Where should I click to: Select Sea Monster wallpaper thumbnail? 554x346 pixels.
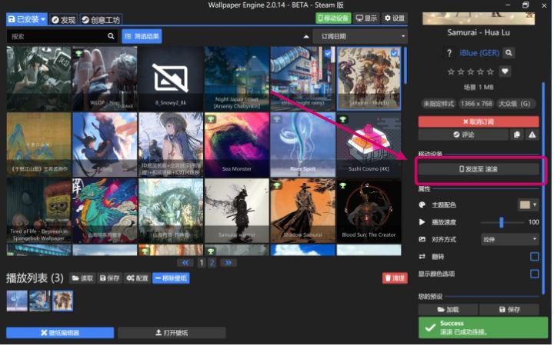[x=237, y=145]
